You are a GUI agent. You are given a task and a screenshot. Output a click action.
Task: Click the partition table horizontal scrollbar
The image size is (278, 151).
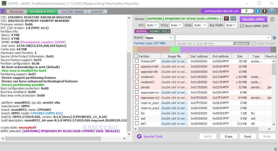tap(198, 129)
